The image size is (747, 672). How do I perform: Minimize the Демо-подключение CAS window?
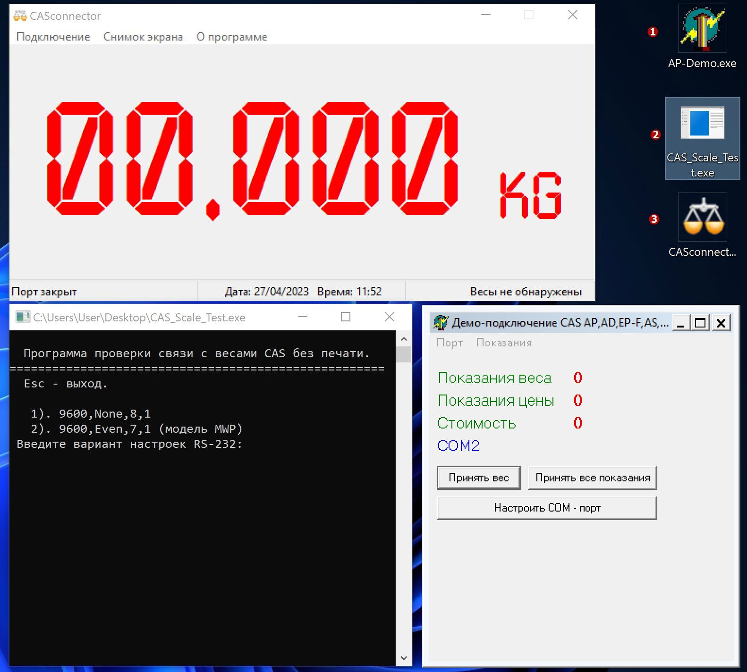point(680,323)
